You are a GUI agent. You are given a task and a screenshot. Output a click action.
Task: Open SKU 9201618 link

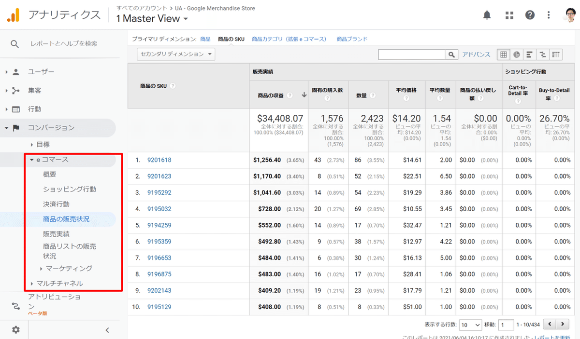pos(159,160)
